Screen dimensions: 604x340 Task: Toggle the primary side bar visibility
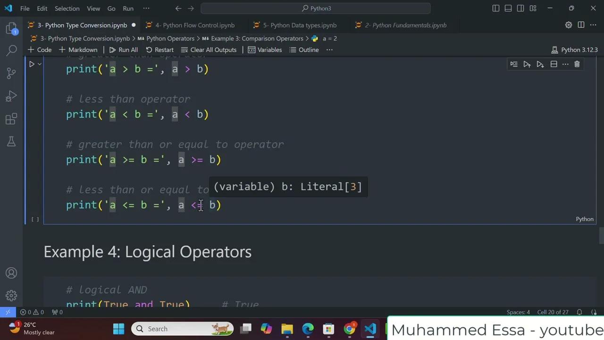(496, 8)
